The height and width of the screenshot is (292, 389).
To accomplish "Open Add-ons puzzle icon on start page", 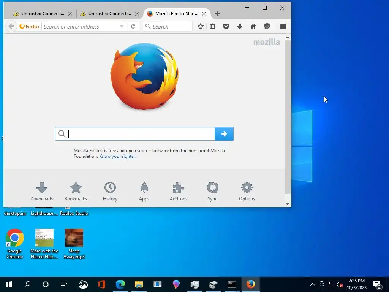I will (x=179, y=191).
